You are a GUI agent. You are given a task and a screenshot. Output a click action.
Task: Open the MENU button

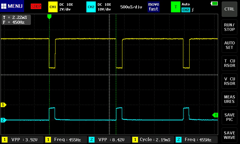[x=12, y=6]
